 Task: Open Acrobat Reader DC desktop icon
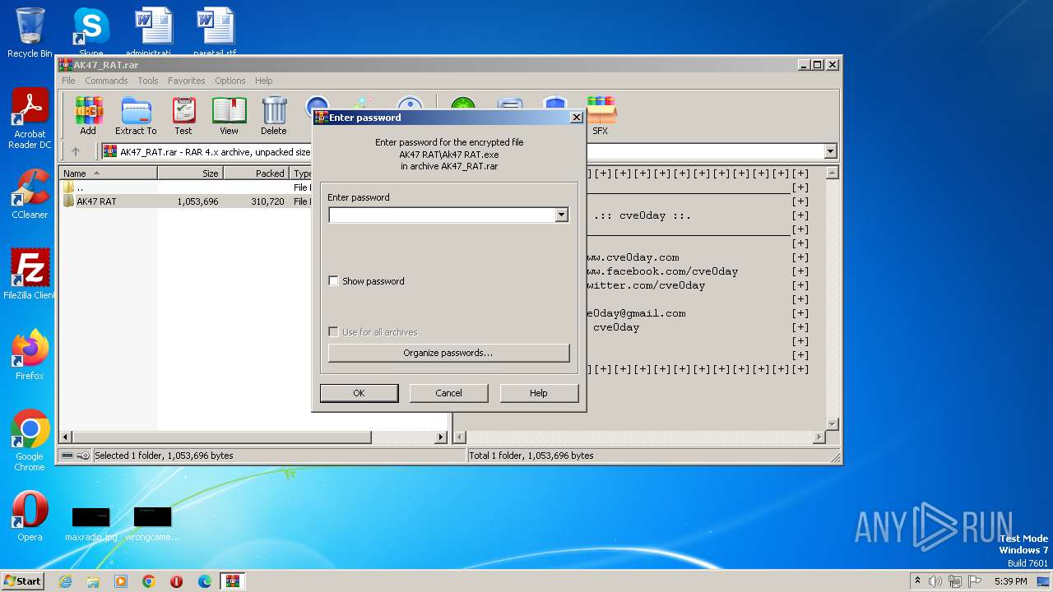click(30, 118)
